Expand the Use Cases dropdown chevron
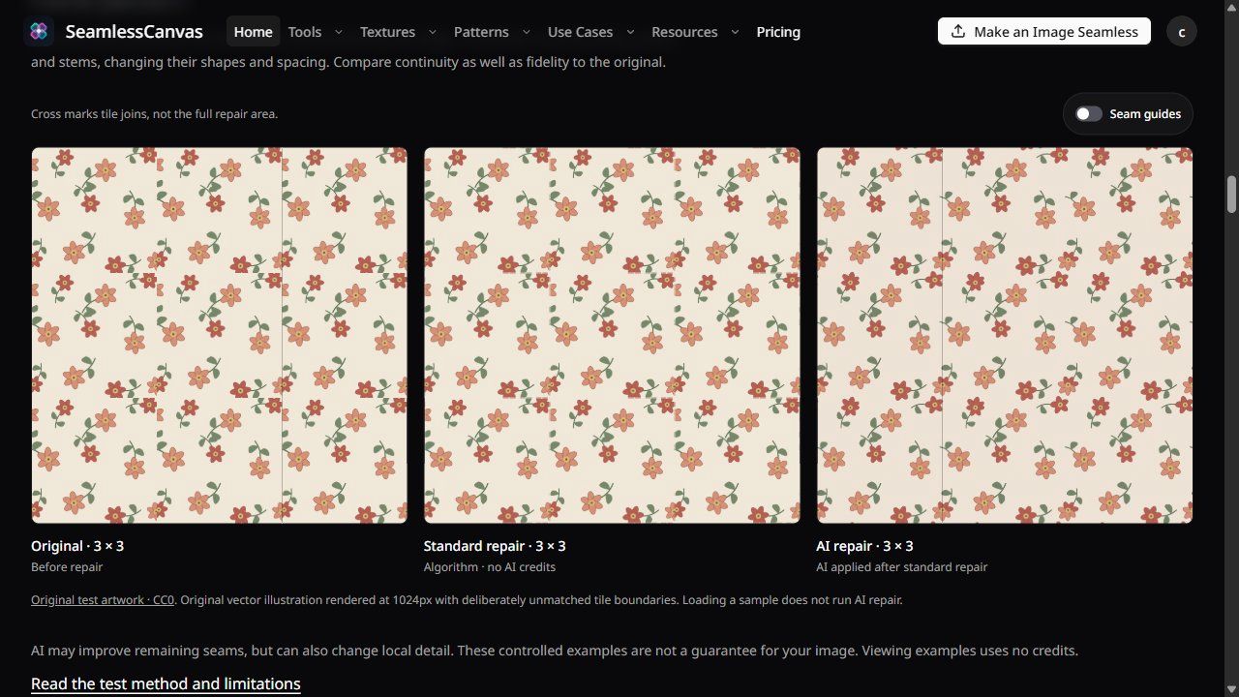1239x697 pixels. [631, 31]
